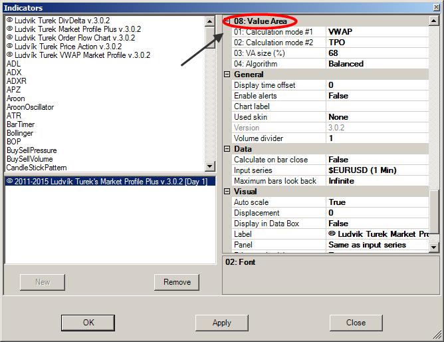
Task: Click the Close button
Action: coord(356,323)
